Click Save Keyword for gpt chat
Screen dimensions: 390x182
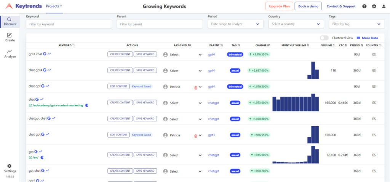coord(145,171)
